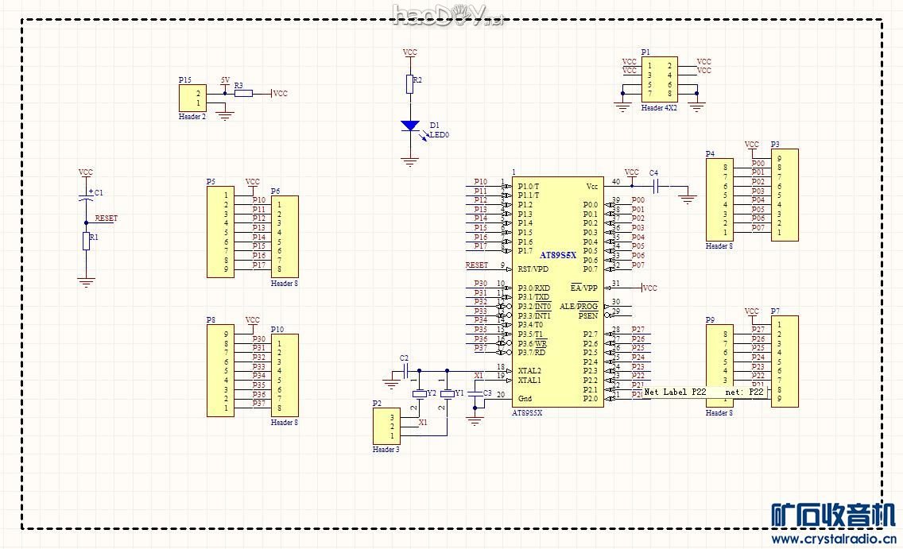This screenshot has height=549, width=903.
Task: Click capacitor C2 near XTAL2 line
Action: coord(405,370)
